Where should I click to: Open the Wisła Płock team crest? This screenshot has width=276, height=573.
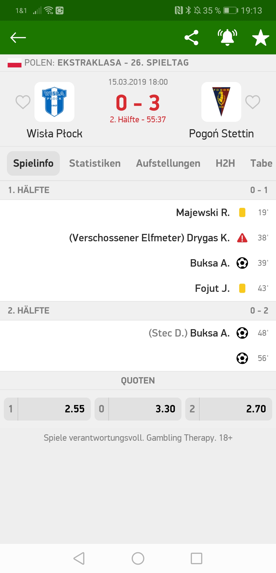click(x=54, y=102)
